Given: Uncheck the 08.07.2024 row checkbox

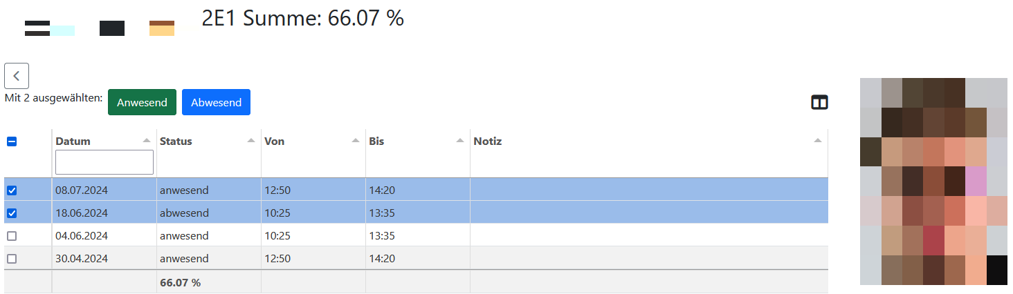Looking at the screenshot, I should coord(12,190).
